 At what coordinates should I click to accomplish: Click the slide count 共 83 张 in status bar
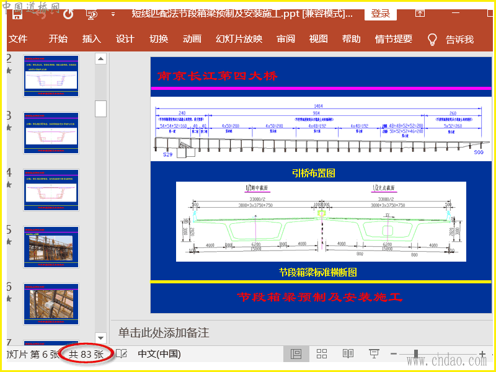pyautogui.click(x=86, y=354)
